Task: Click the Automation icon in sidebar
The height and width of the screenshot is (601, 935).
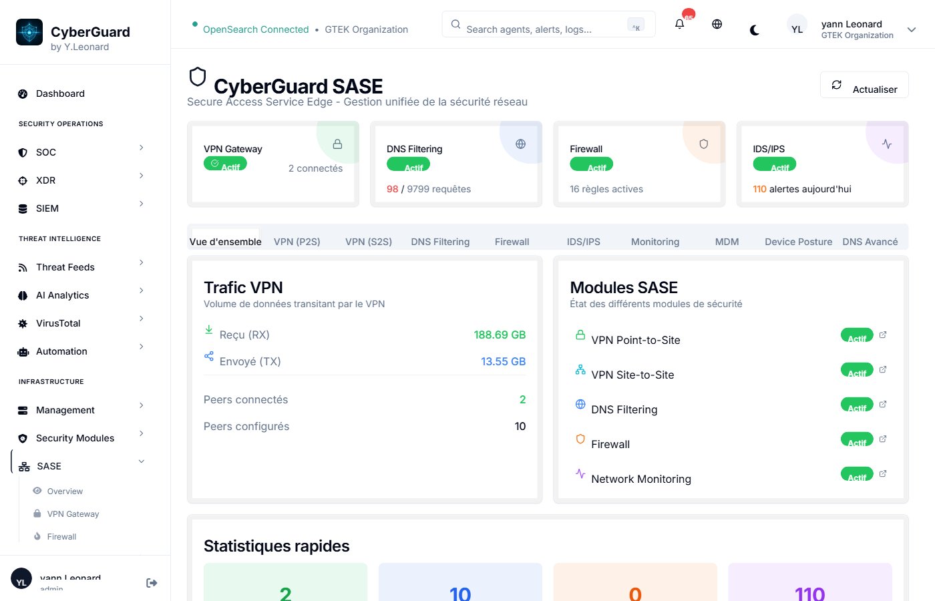Action: coord(23,351)
